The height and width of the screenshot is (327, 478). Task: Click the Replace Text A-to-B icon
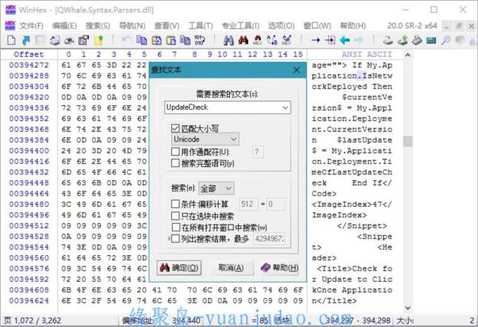tap(272, 40)
